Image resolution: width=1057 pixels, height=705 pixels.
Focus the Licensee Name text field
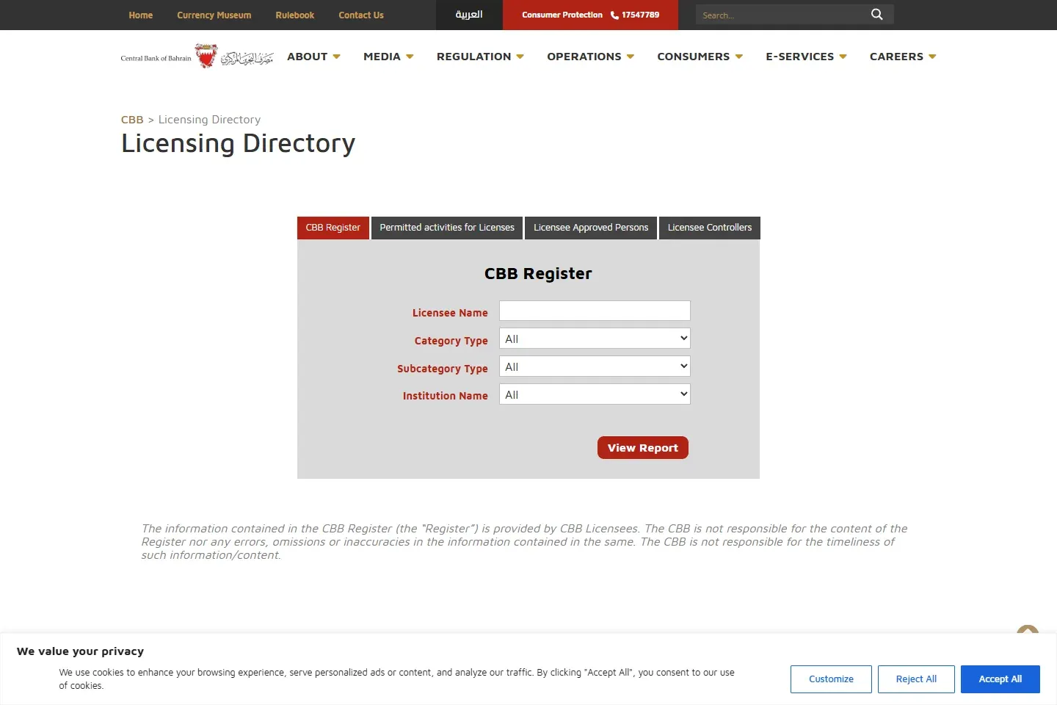[595, 311]
